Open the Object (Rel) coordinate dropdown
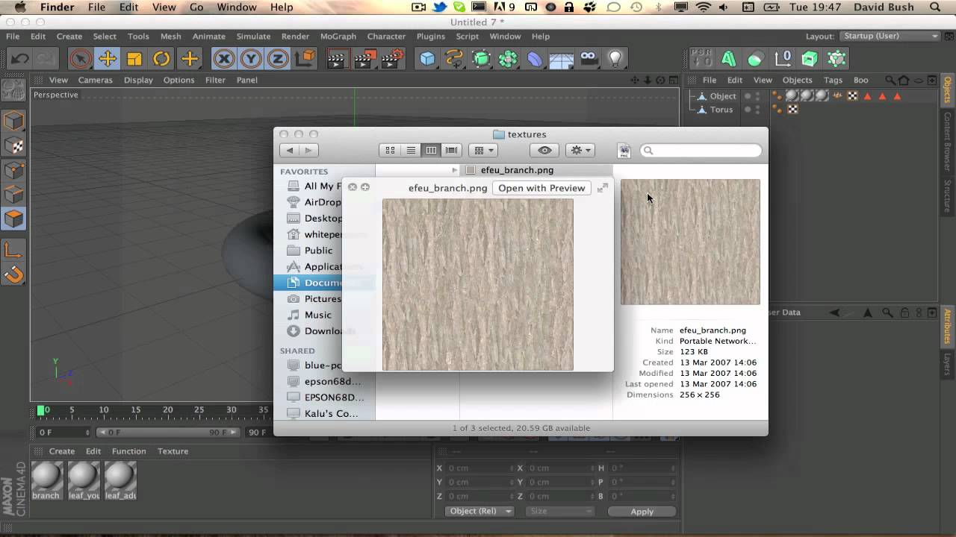 pyautogui.click(x=479, y=511)
